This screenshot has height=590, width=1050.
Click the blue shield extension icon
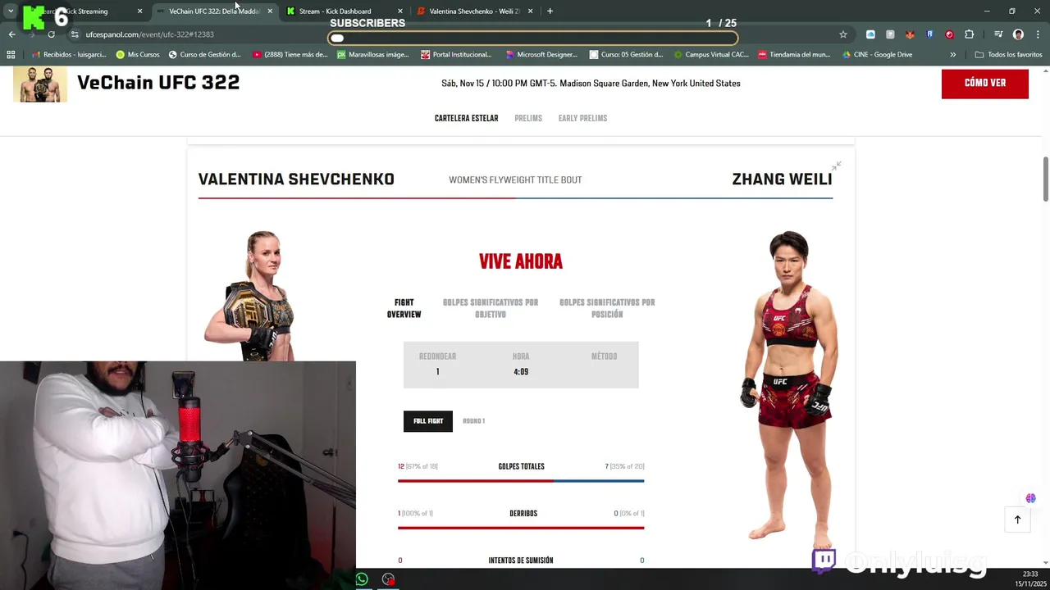point(929,34)
